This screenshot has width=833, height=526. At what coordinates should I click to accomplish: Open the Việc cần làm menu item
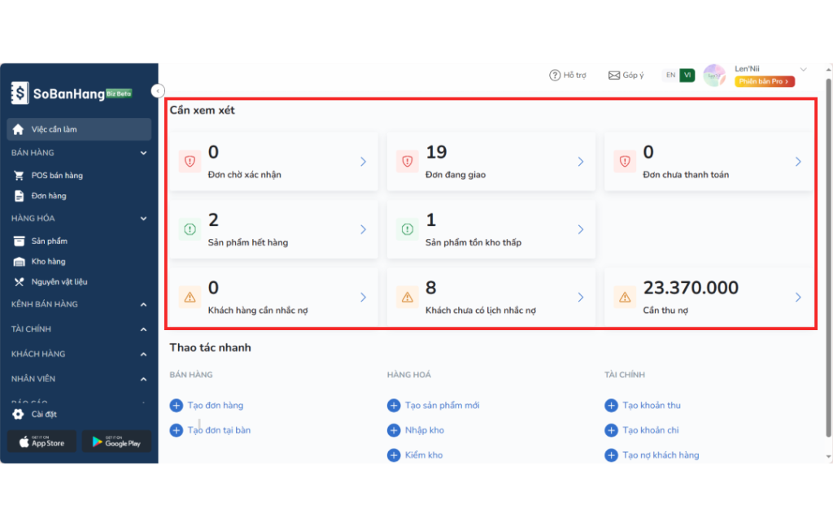point(79,129)
